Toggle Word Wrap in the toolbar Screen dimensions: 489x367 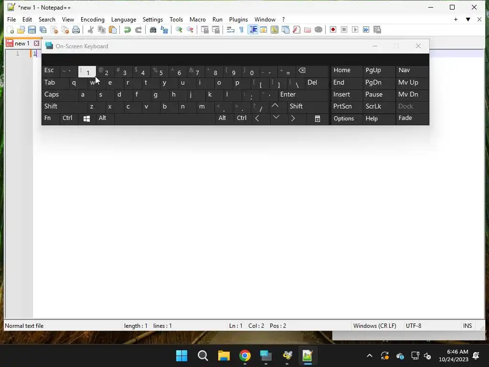click(x=231, y=30)
